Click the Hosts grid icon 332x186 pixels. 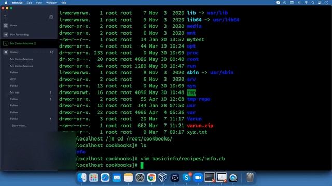click(x=6, y=25)
